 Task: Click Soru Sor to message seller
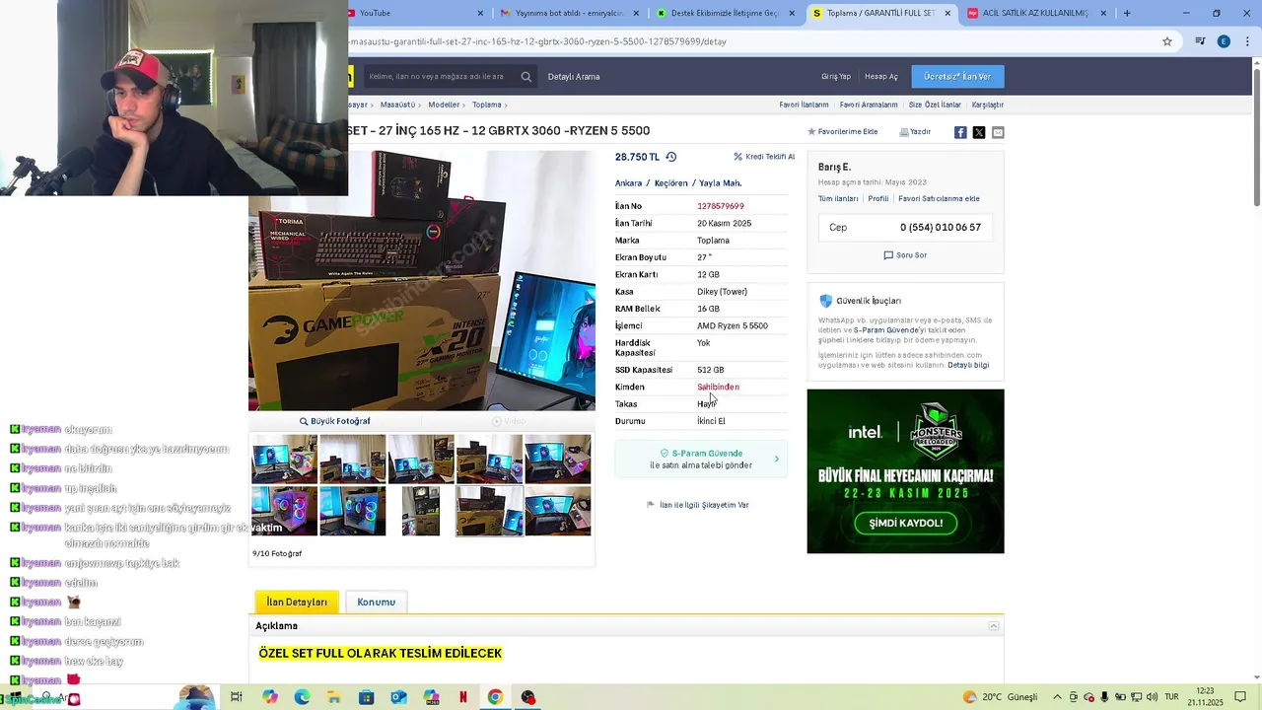(x=905, y=254)
